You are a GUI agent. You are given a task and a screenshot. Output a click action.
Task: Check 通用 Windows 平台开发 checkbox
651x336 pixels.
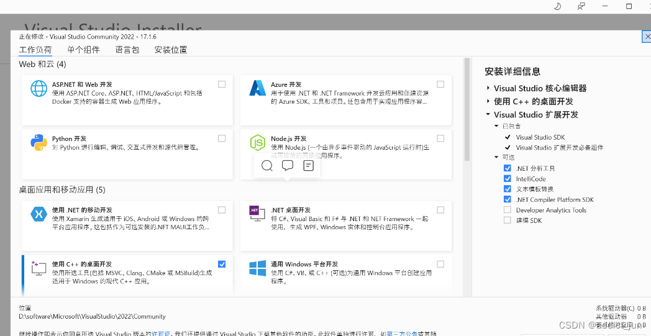tap(440, 264)
